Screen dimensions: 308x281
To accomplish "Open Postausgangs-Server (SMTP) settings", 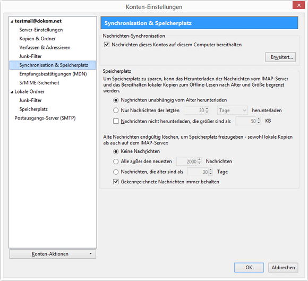I will (x=45, y=118).
